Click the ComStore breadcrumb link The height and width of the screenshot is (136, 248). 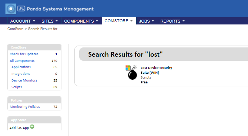click(15, 29)
